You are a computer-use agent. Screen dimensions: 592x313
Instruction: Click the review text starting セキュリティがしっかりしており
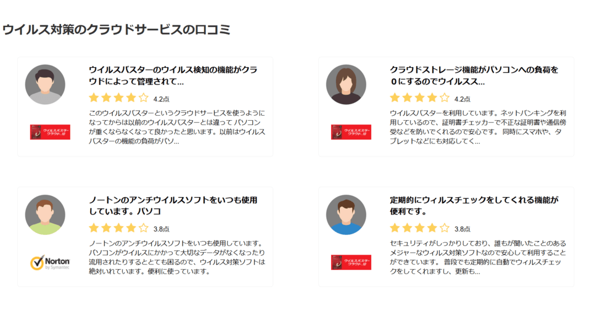tap(478, 257)
